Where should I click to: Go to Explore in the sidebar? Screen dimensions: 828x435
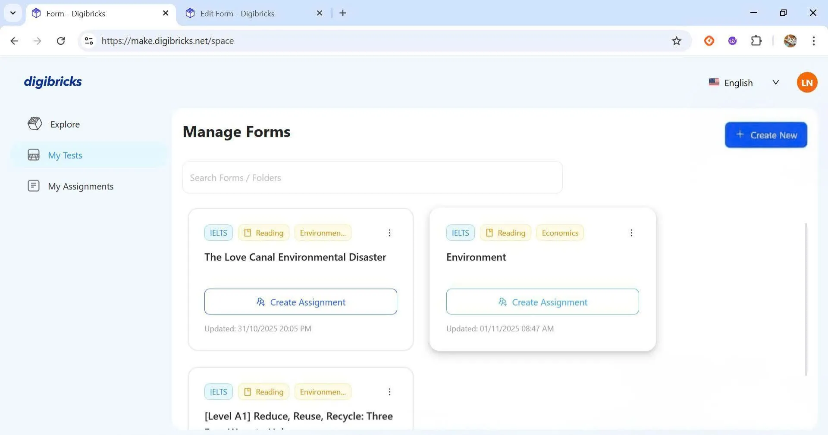(65, 124)
